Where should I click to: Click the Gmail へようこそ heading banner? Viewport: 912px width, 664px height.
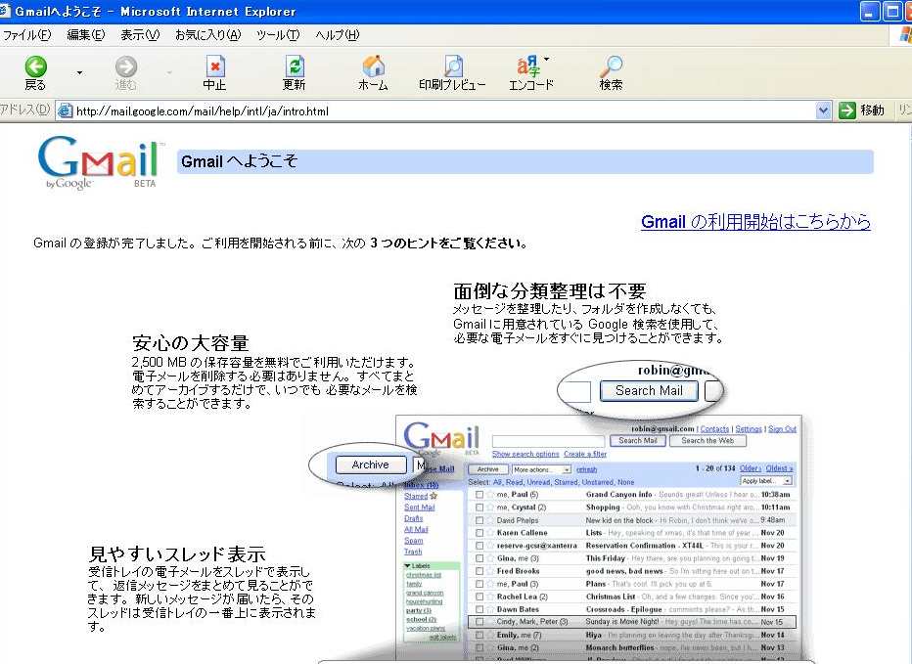(x=525, y=161)
